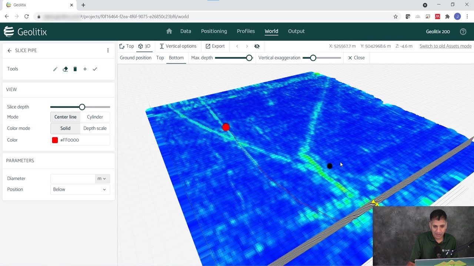Toggle the hidden-eye visibility icon

257,46
